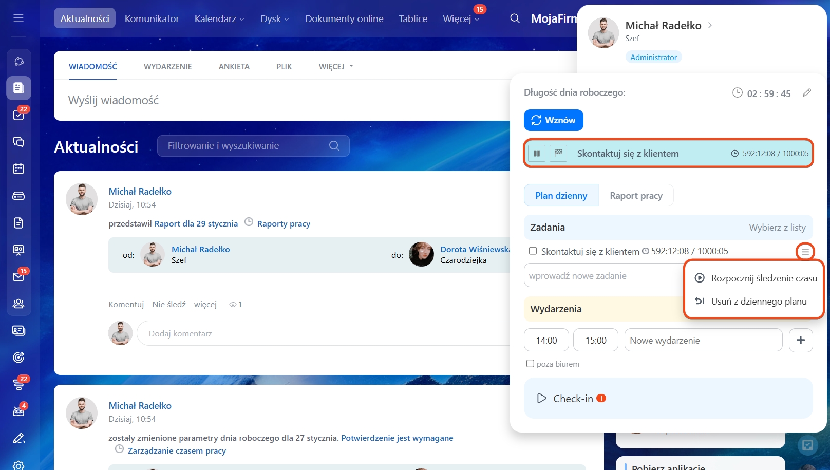Enable the 'poza biurem' checkbox
Viewport: 830px width, 470px height.
(530, 364)
